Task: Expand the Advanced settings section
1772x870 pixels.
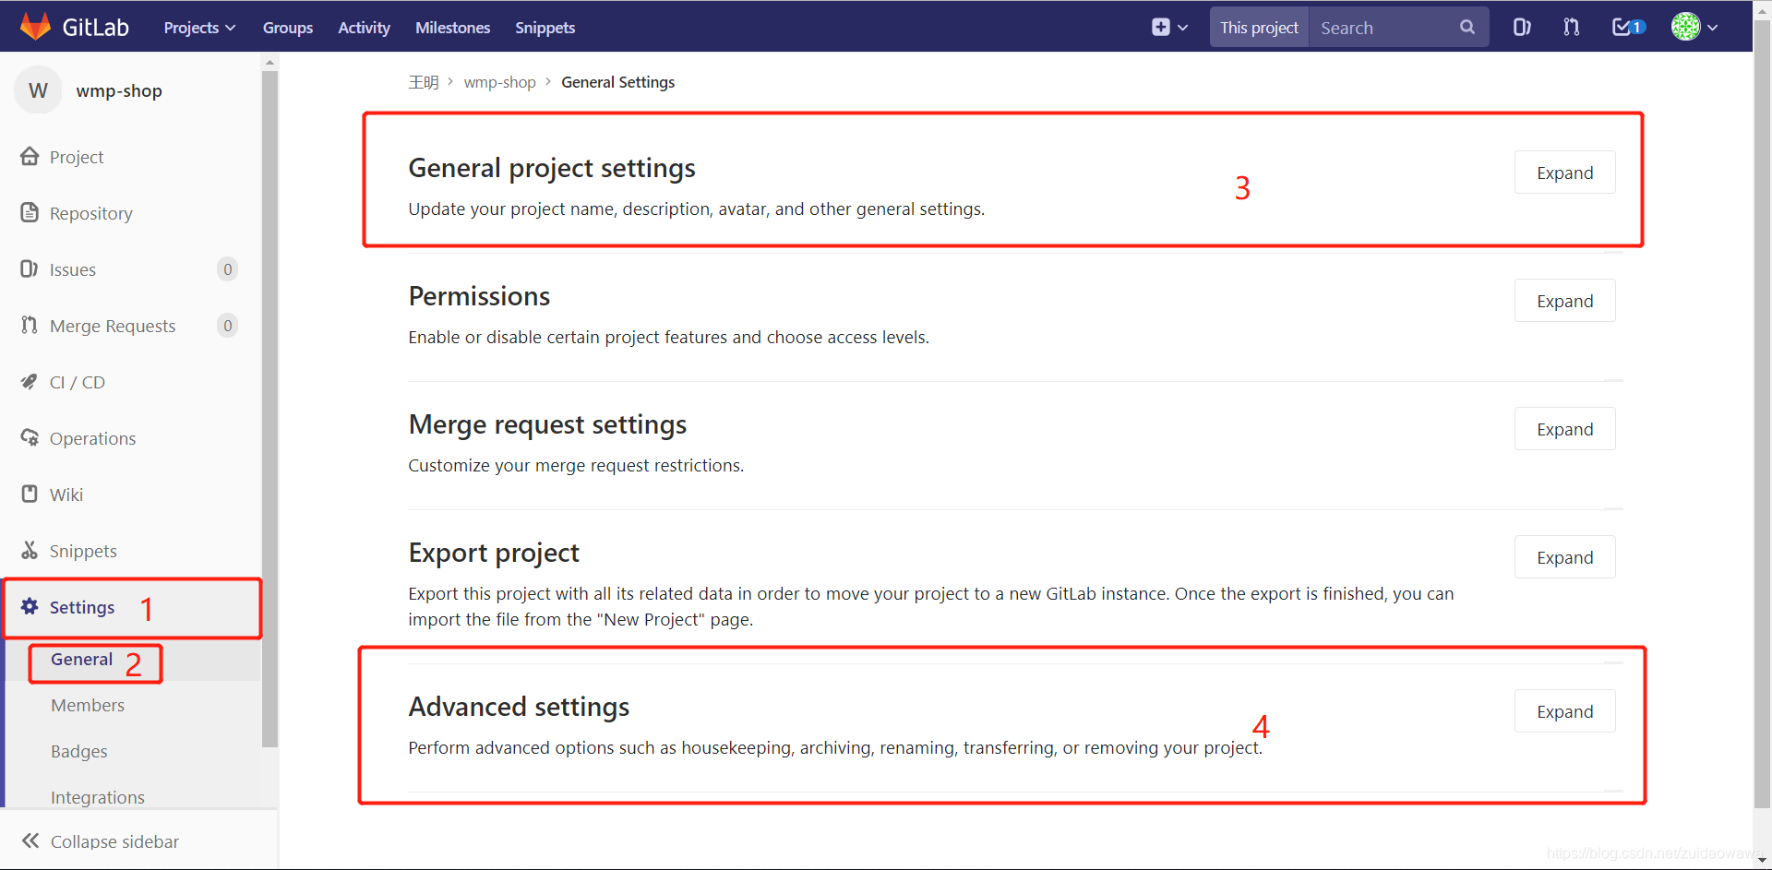Action: point(1564,711)
